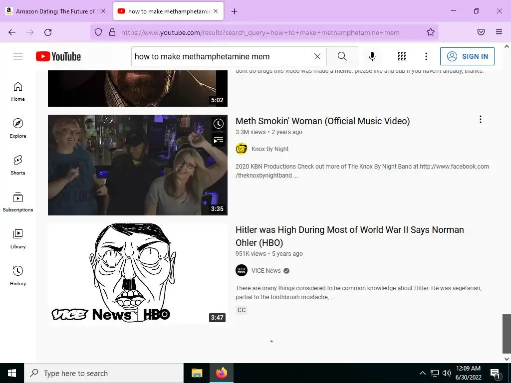Open File Explorer from taskbar
511x383 pixels.
pyautogui.click(x=197, y=373)
